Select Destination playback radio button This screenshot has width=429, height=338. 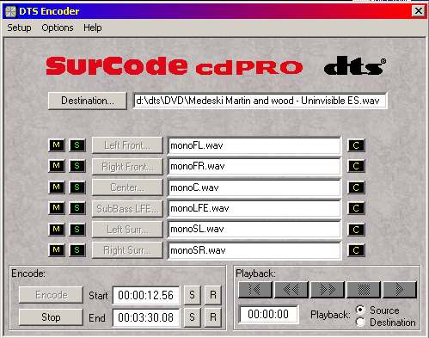[x=360, y=323]
